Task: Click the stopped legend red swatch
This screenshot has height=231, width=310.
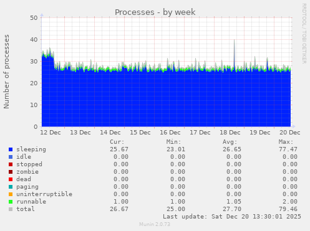Action: (11, 164)
